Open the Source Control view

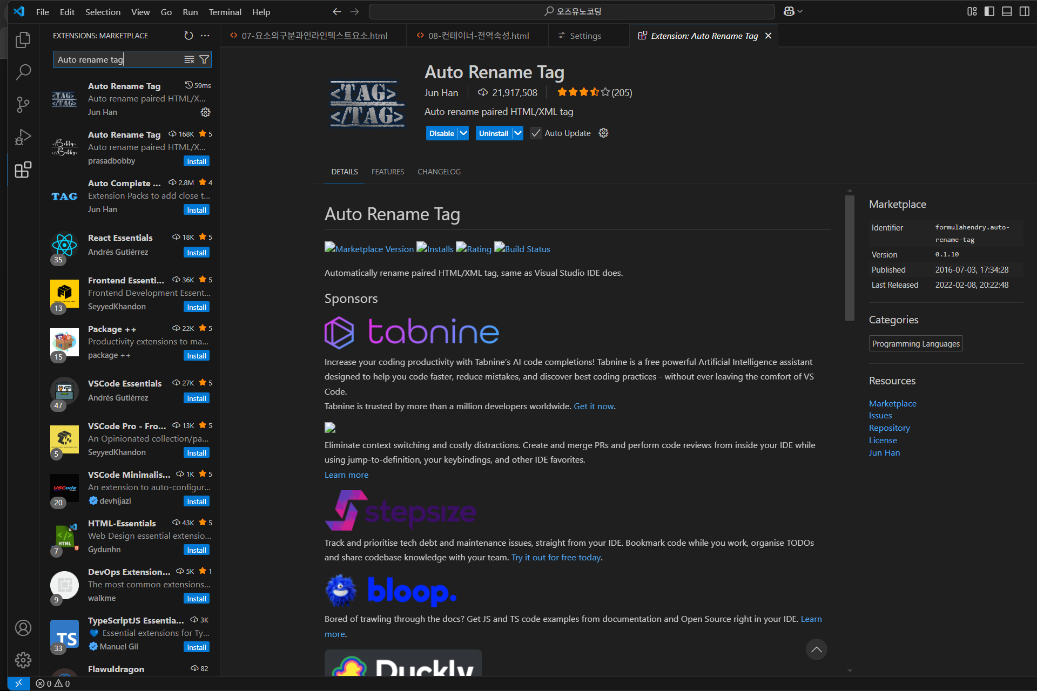point(23,105)
